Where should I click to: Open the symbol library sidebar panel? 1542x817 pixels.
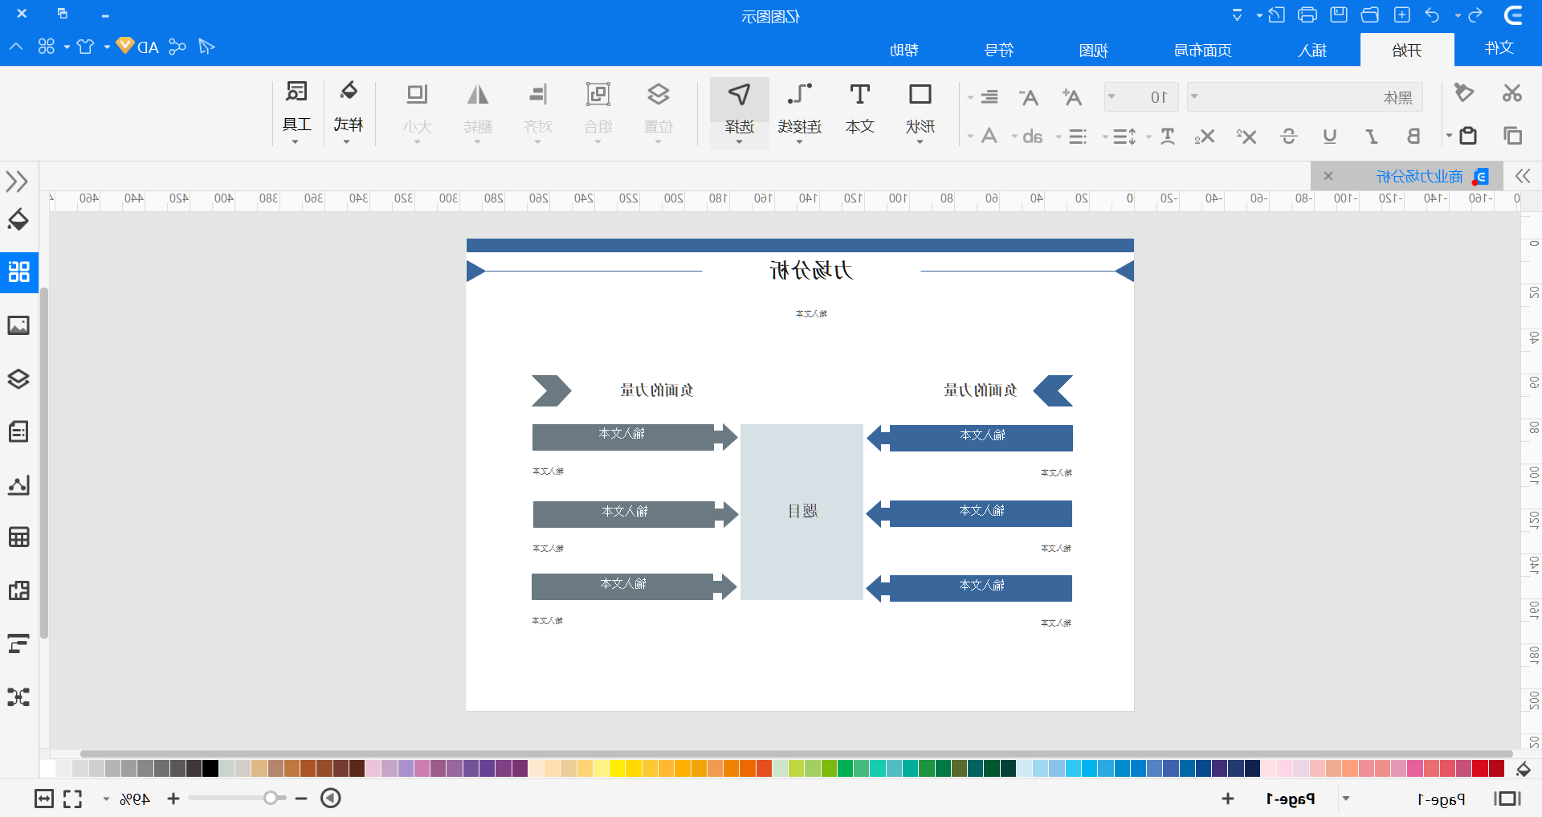click(18, 272)
